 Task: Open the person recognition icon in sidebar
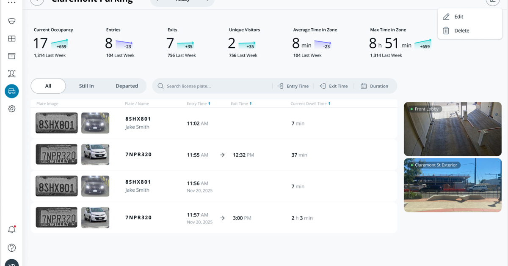(x=12, y=74)
